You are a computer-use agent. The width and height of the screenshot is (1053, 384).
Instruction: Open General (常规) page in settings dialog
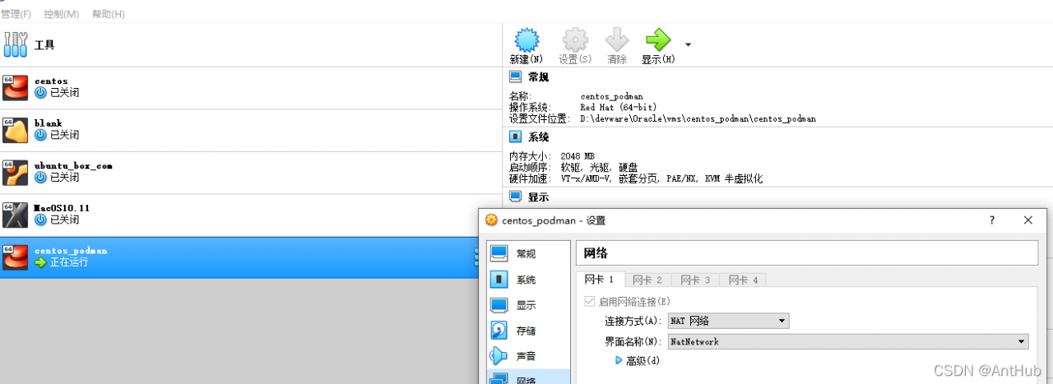point(528,254)
